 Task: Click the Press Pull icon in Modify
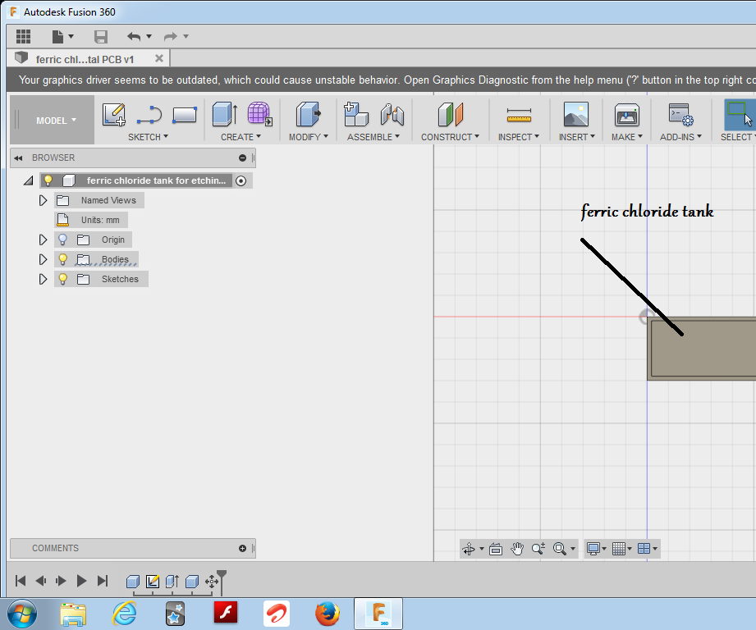pyautogui.click(x=308, y=114)
